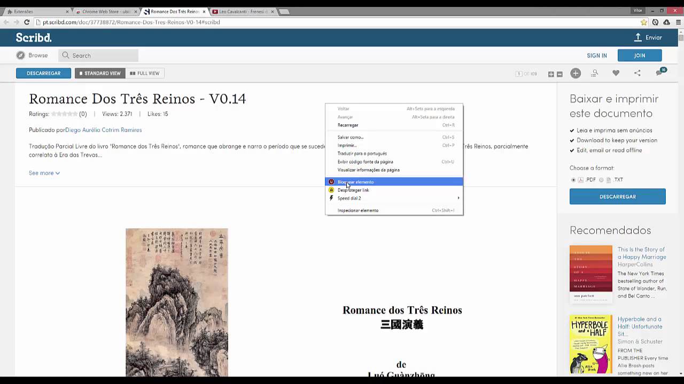Open This Is the Story of a Happy Marriage link
This screenshot has height=384, width=684.
point(642,253)
